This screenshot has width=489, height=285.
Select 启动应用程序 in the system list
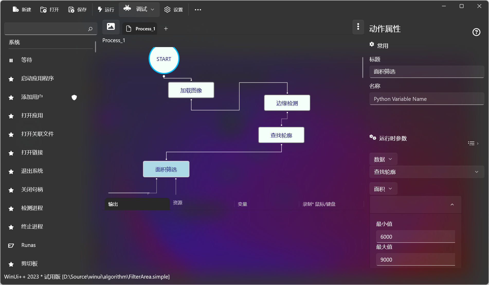pyautogui.click(x=38, y=78)
